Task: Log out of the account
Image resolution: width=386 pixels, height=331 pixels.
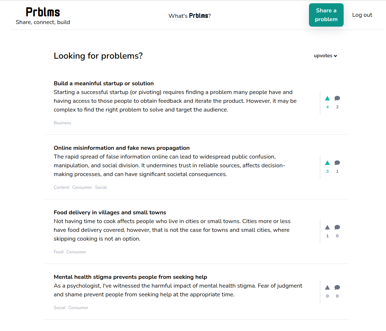Action: [362, 15]
